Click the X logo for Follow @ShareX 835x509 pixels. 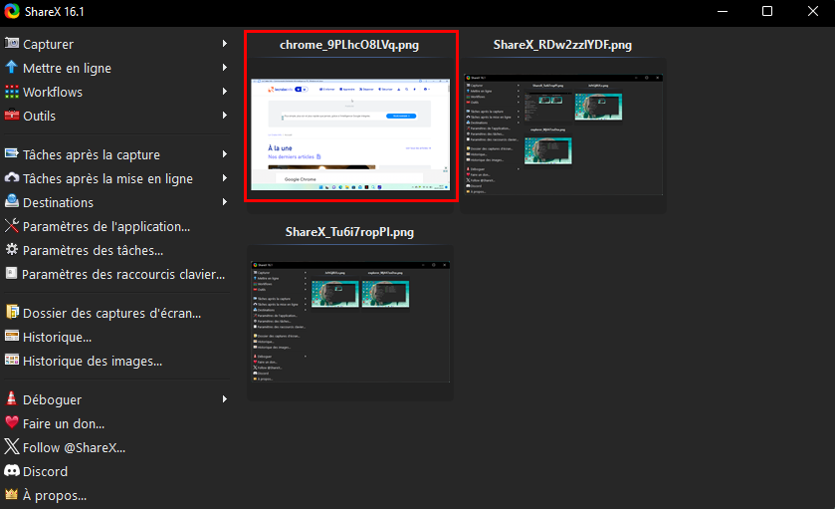coord(12,446)
